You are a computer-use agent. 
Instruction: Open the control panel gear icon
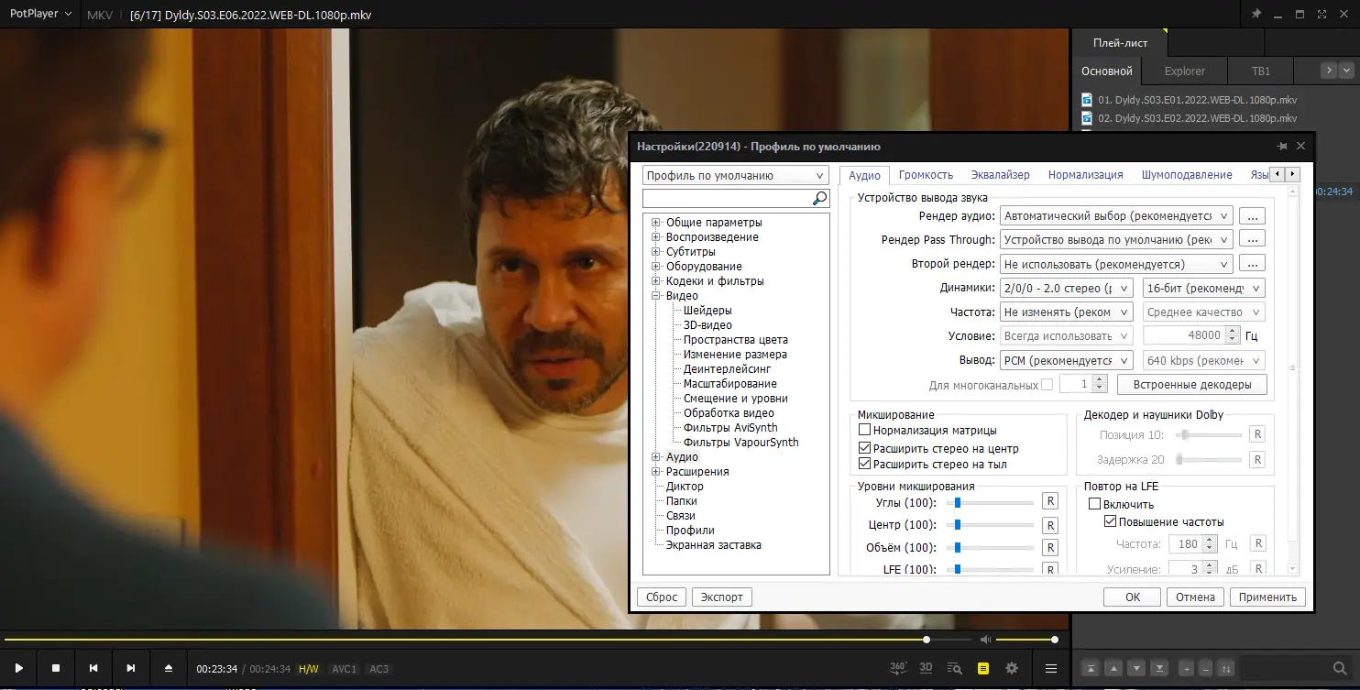[1012, 668]
